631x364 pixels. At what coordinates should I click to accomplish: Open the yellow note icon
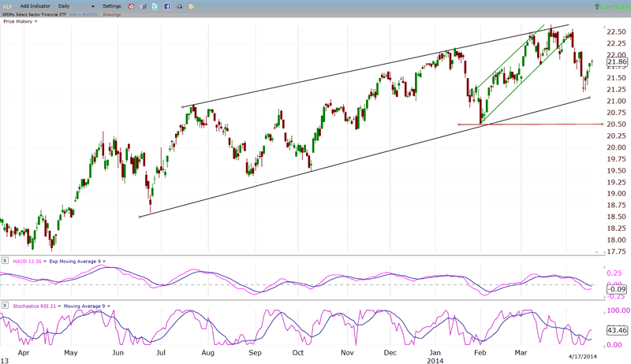[192, 6]
